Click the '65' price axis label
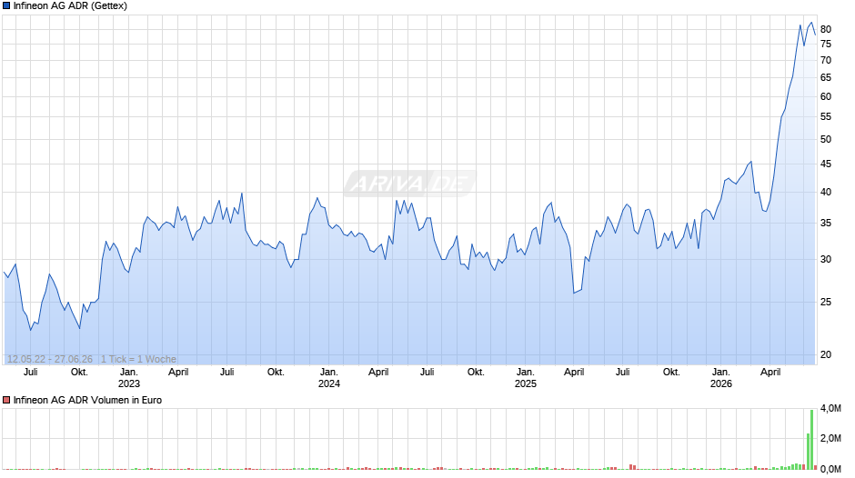 826,78
